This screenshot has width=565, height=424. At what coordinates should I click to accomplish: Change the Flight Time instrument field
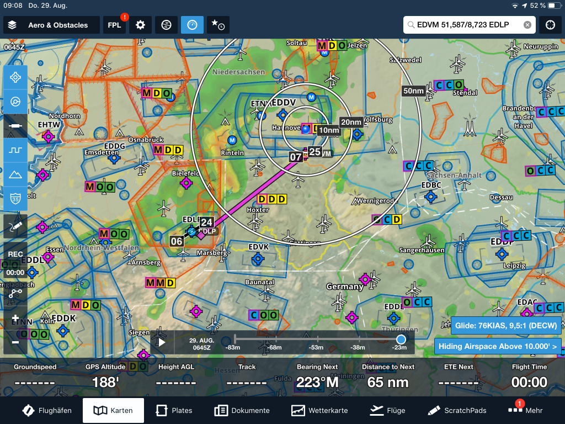tap(529, 377)
